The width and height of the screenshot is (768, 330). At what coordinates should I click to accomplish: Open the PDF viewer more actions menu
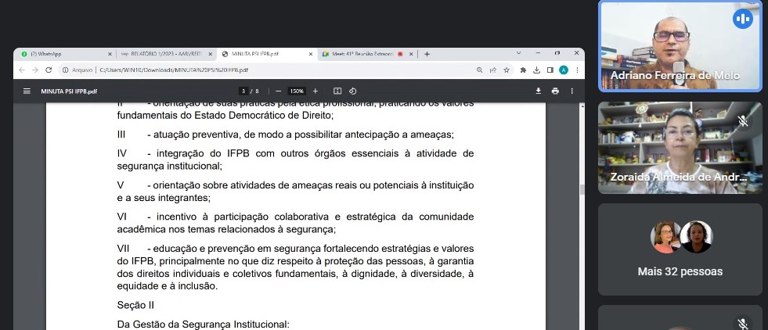click(573, 91)
